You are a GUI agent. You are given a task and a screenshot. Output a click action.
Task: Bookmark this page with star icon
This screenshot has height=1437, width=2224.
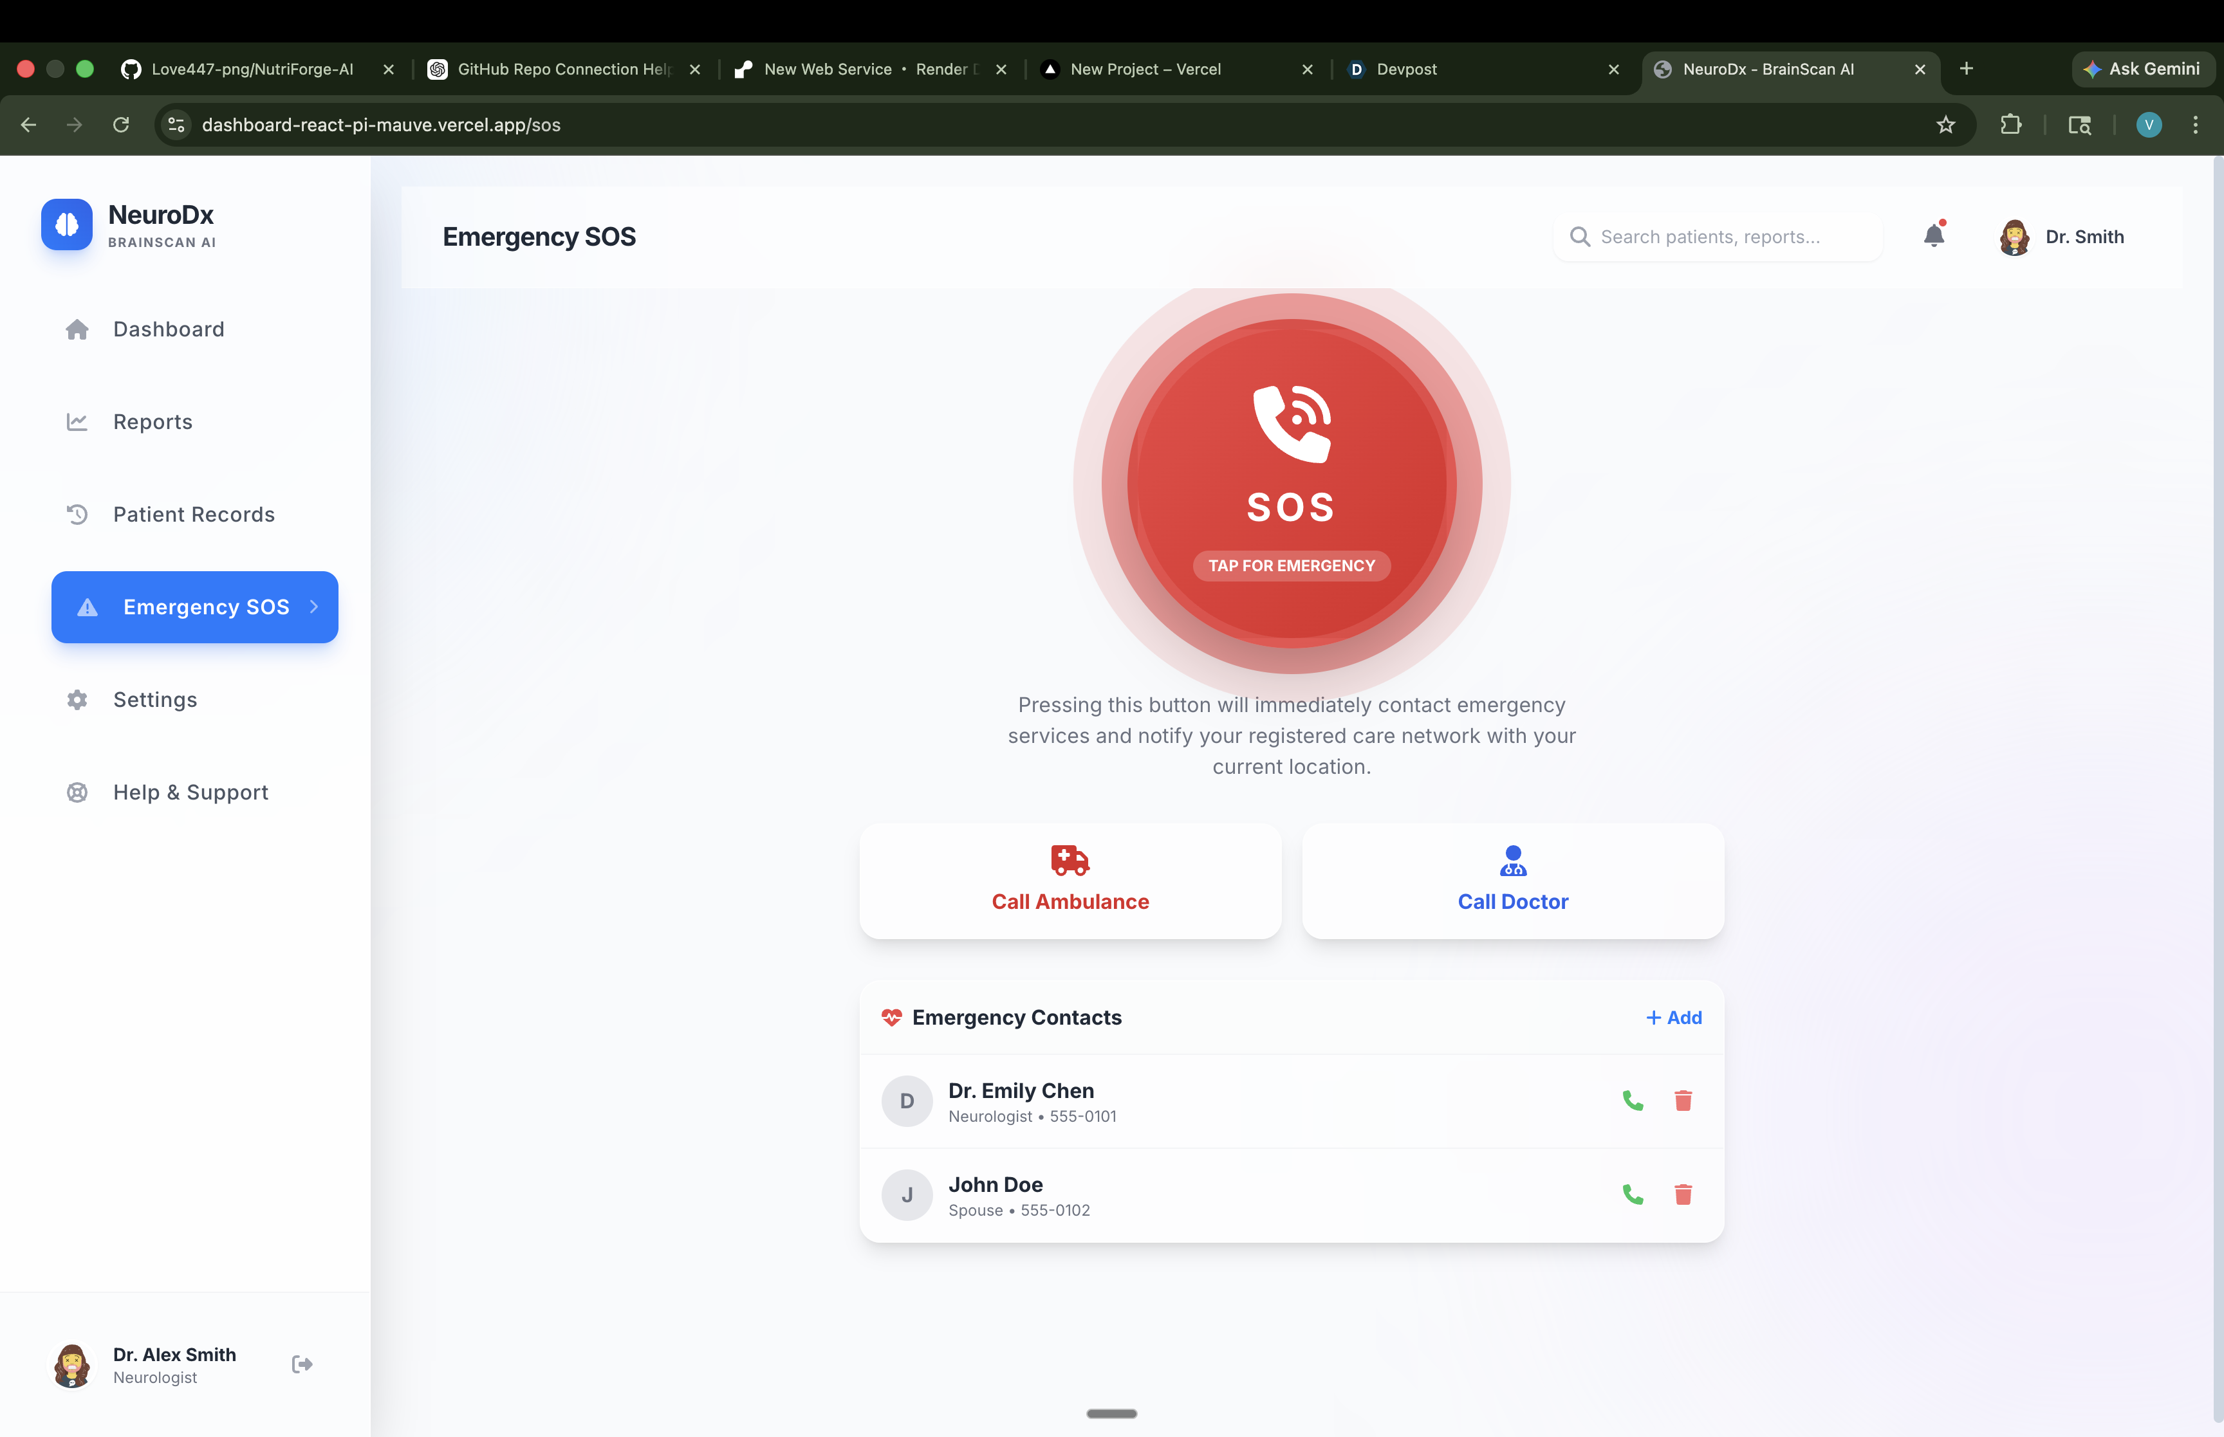1945,125
